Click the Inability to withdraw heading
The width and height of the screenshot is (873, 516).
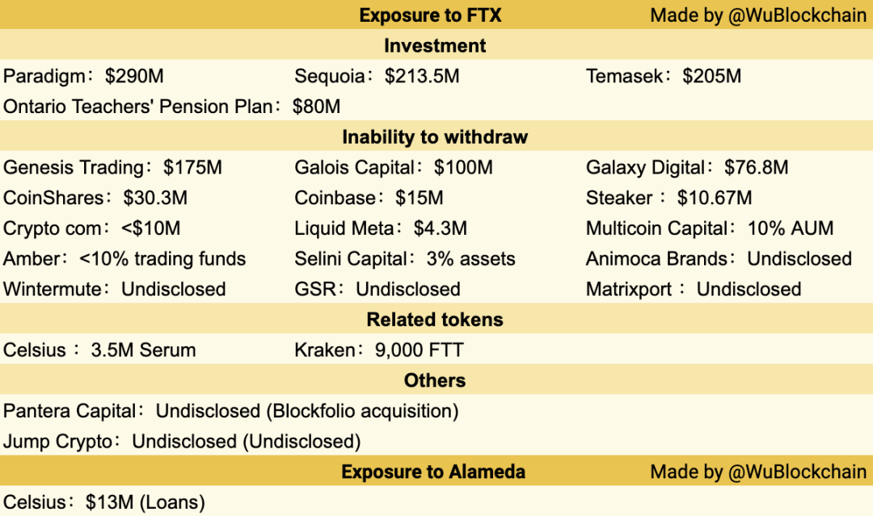[435, 136]
